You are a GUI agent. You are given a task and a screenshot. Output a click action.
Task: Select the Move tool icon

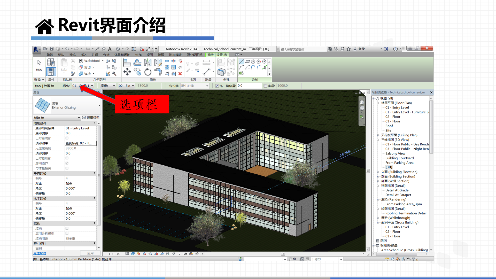tap(127, 72)
